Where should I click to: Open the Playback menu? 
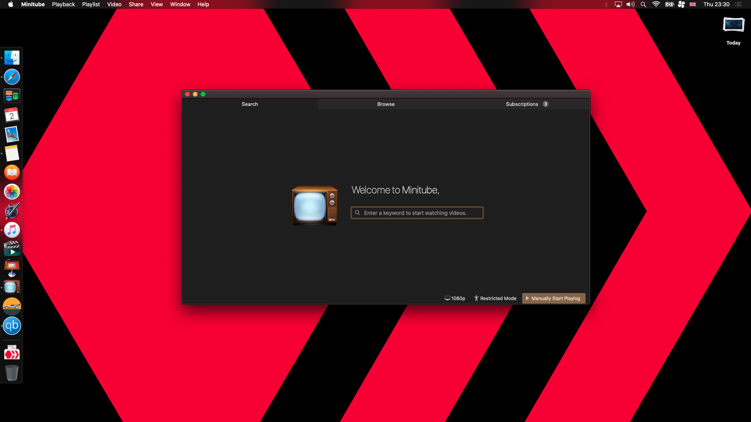[x=63, y=4]
